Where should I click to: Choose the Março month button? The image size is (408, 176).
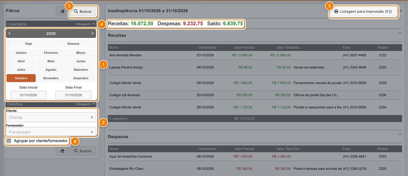(x=81, y=53)
